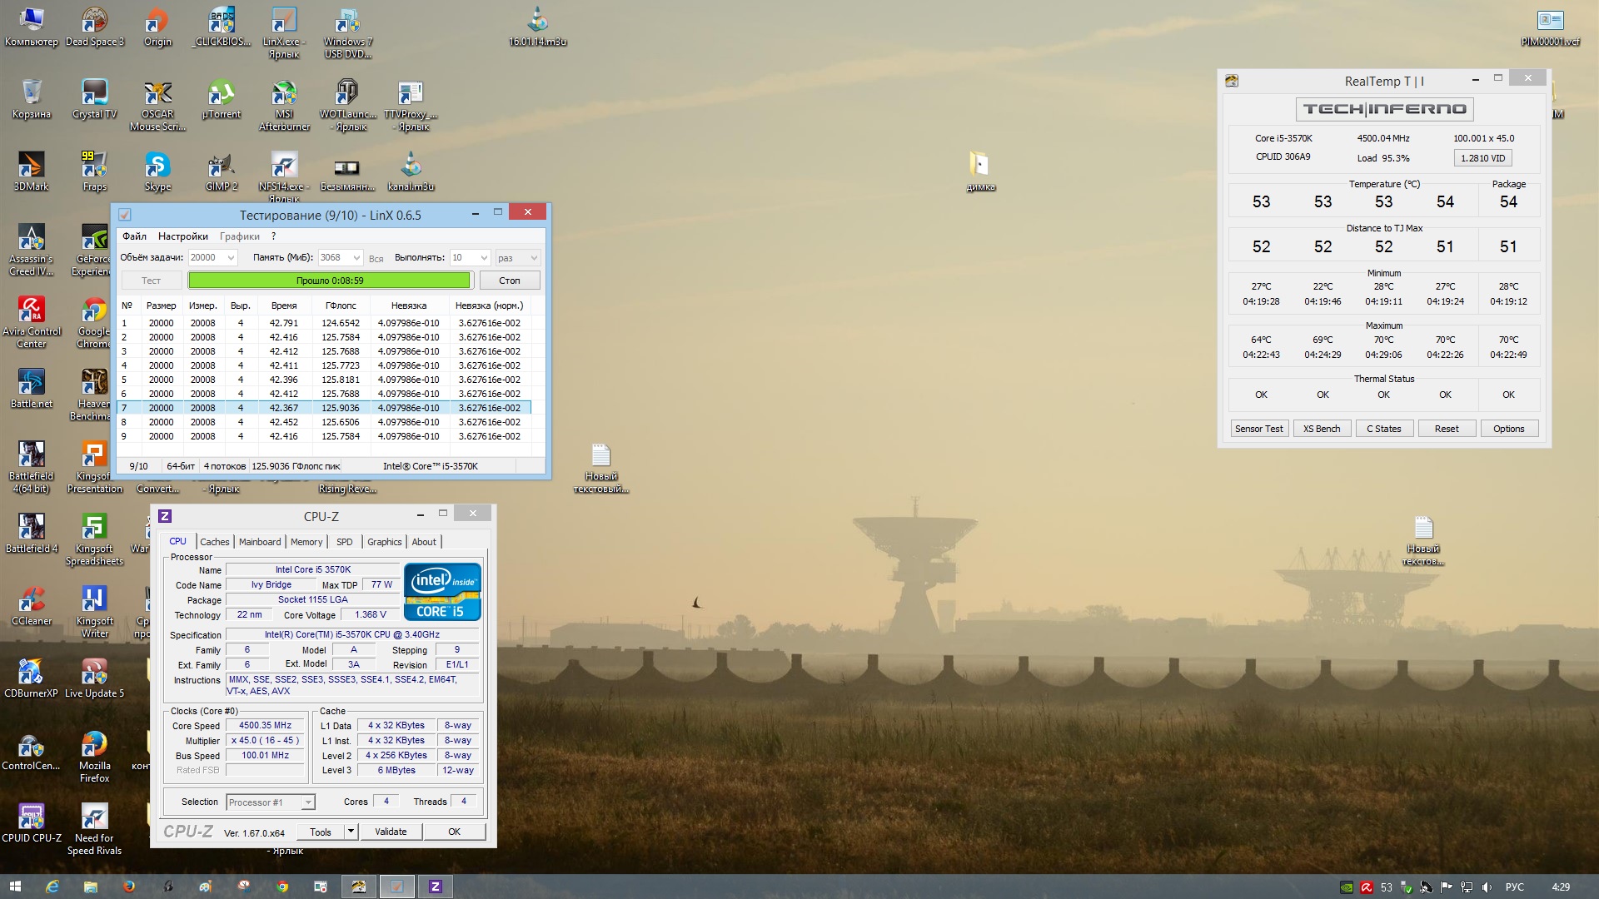This screenshot has width=1599, height=899.
Task: Switch to the Mainboard tab in CPU-Z
Action: [260, 542]
